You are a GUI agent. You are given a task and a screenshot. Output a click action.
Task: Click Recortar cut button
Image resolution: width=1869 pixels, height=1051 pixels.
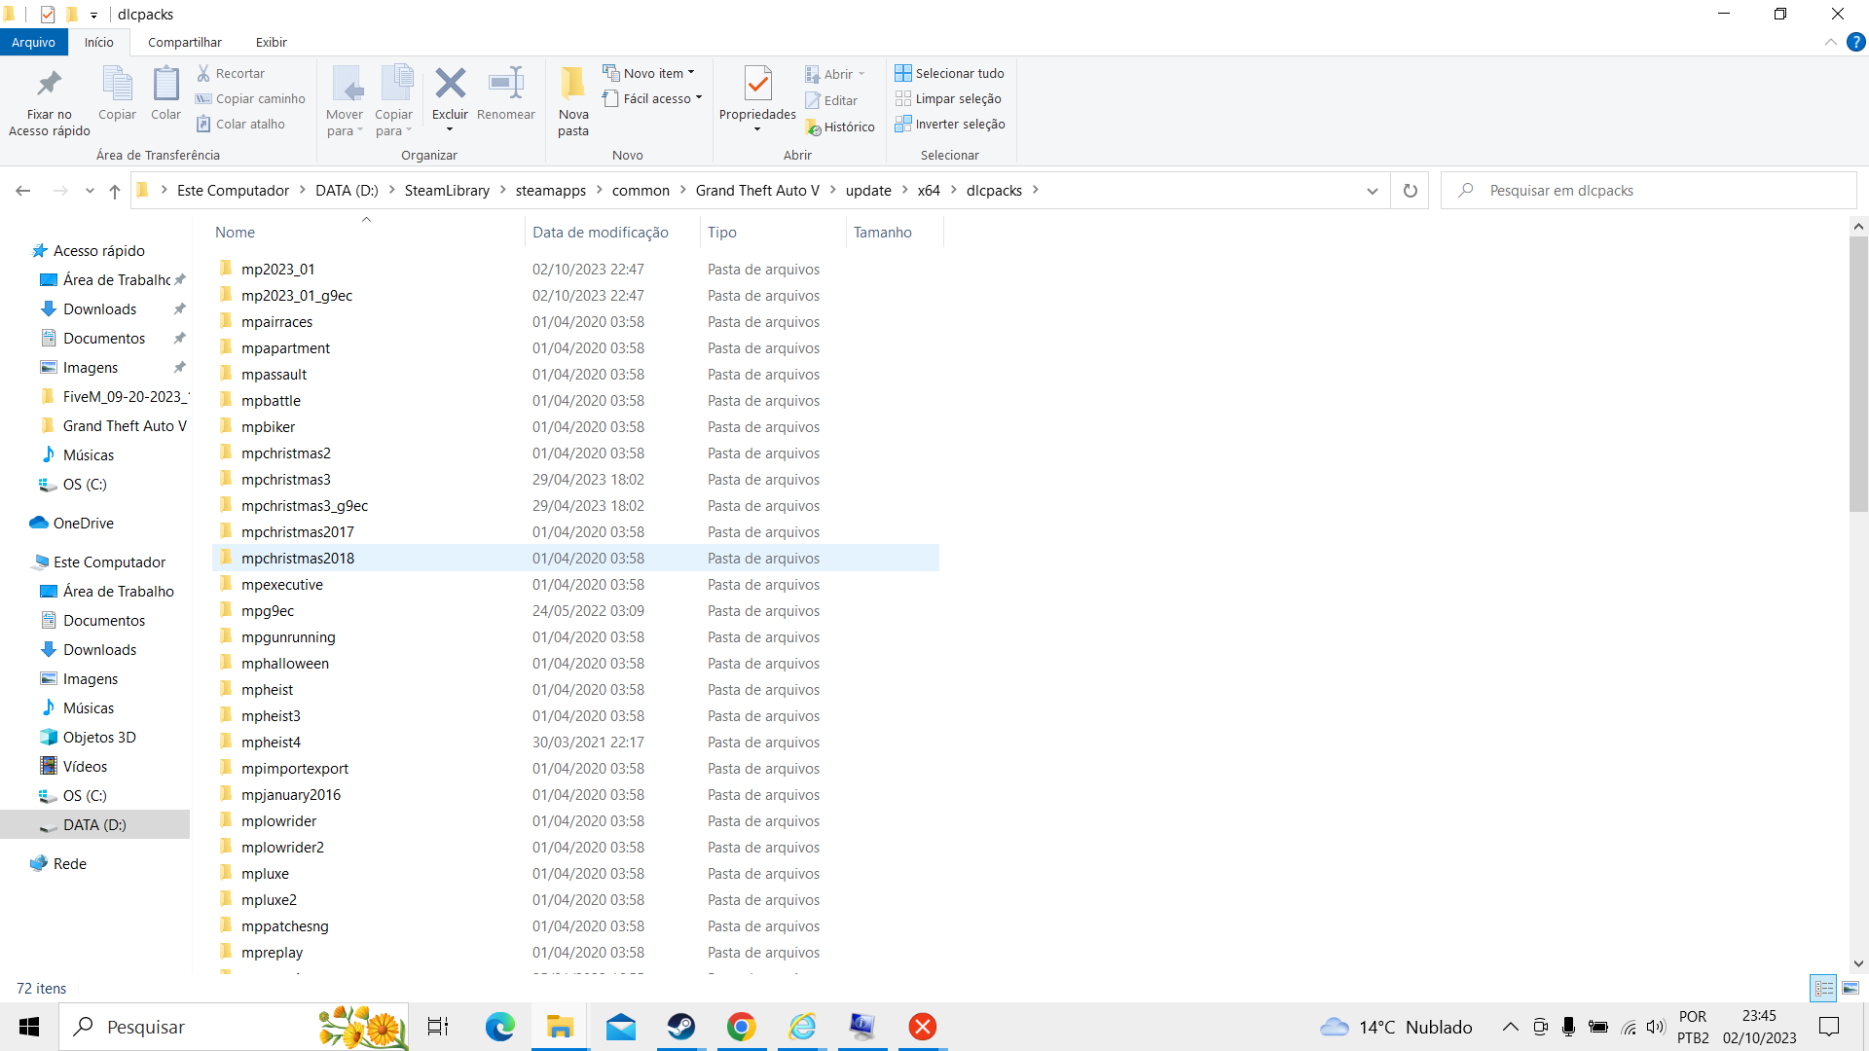click(x=231, y=73)
